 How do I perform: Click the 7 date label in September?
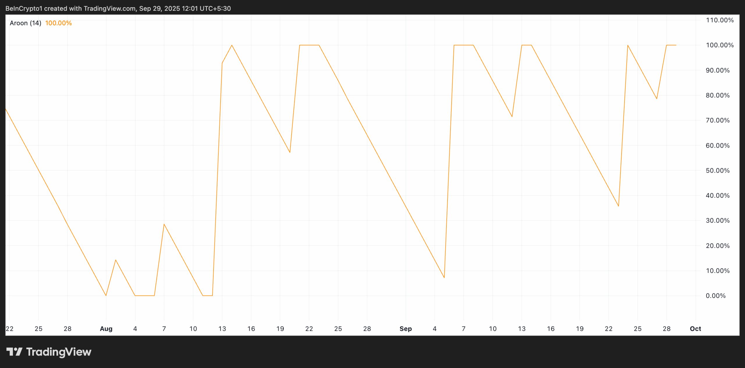pos(464,329)
